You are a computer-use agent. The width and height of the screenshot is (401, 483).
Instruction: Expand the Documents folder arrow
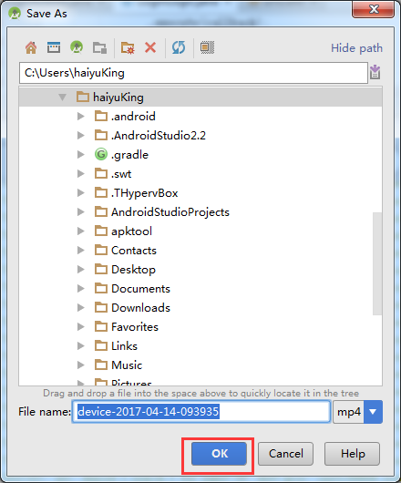[81, 289]
